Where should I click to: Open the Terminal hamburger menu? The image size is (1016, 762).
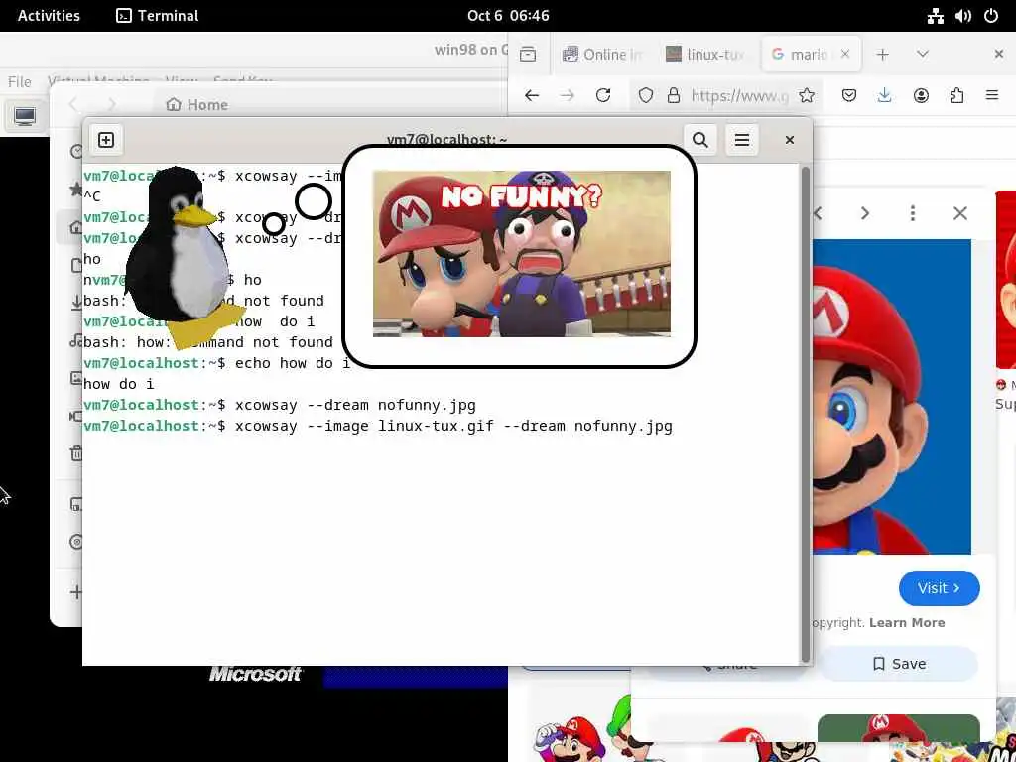[742, 140]
